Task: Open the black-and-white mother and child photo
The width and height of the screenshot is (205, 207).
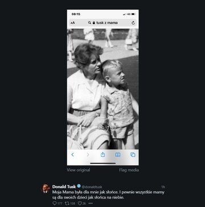Action: pyautogui.click(x=102, y=89)
